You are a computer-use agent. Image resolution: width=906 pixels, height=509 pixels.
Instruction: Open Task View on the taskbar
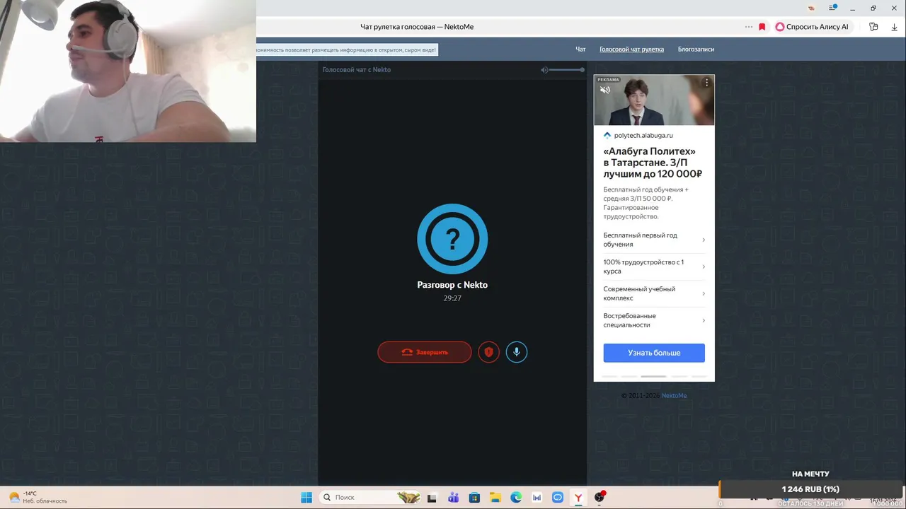432,498
